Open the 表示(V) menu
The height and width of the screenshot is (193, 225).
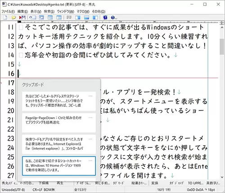coord(36,11)
